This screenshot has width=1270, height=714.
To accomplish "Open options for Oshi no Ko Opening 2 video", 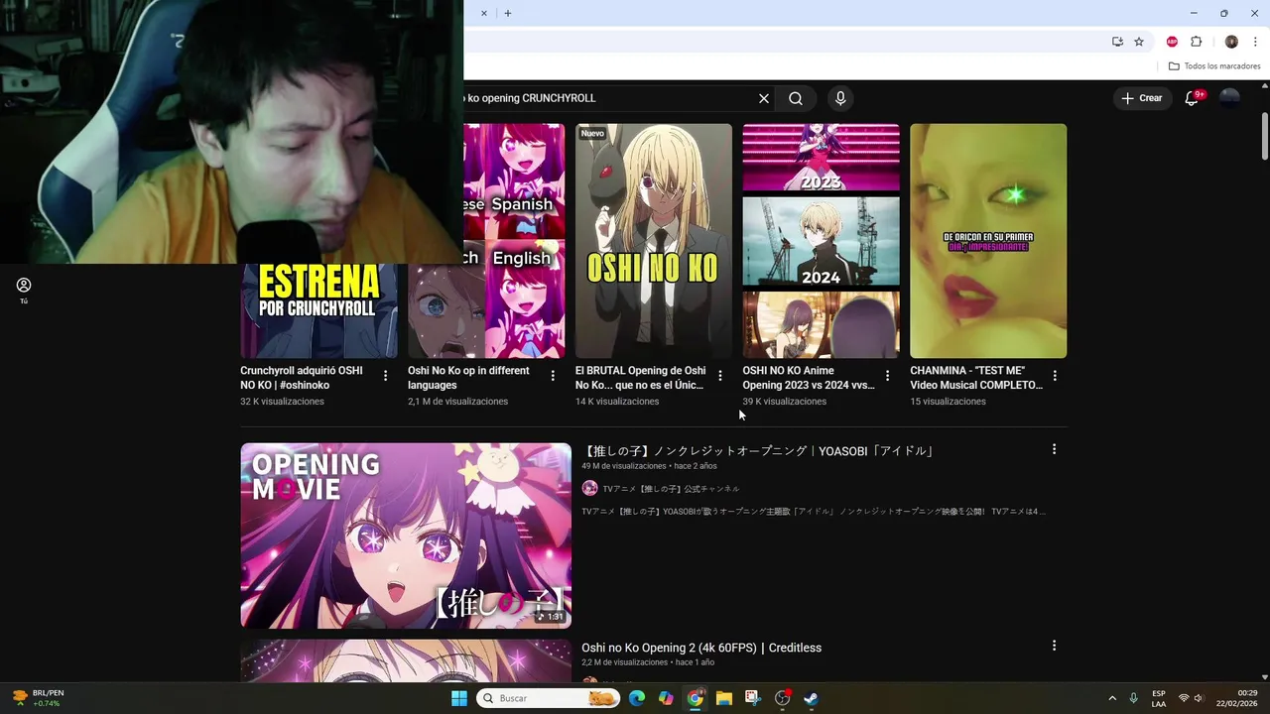I will (x=1054, y=646).
